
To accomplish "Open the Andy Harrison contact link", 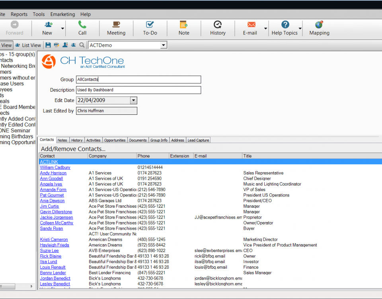I will click(53, 173).
